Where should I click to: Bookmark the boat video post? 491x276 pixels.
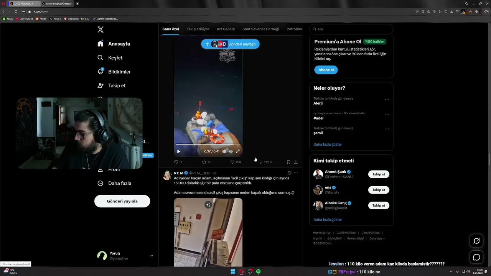click(x=288, y=162)
